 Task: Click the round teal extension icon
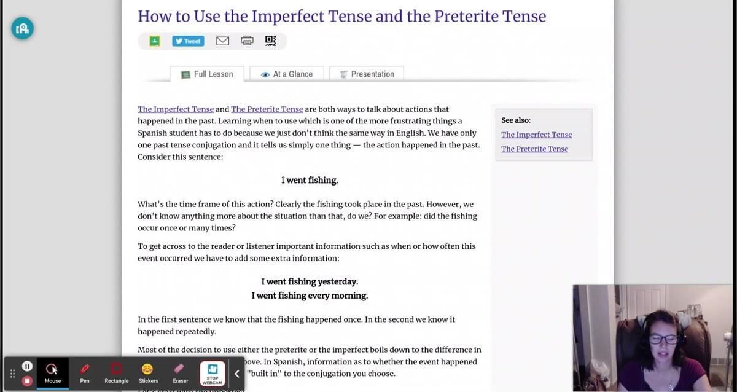[x=23, y=28]
